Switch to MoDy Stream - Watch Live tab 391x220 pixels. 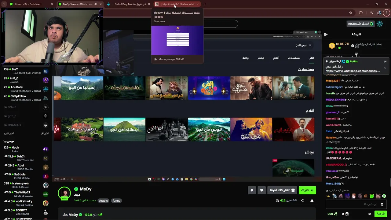point(80,4)
